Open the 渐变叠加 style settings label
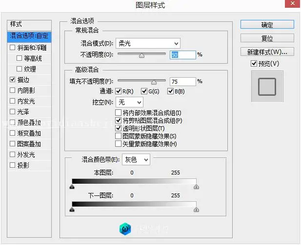The image size is (301, 245). coord(29,133)
